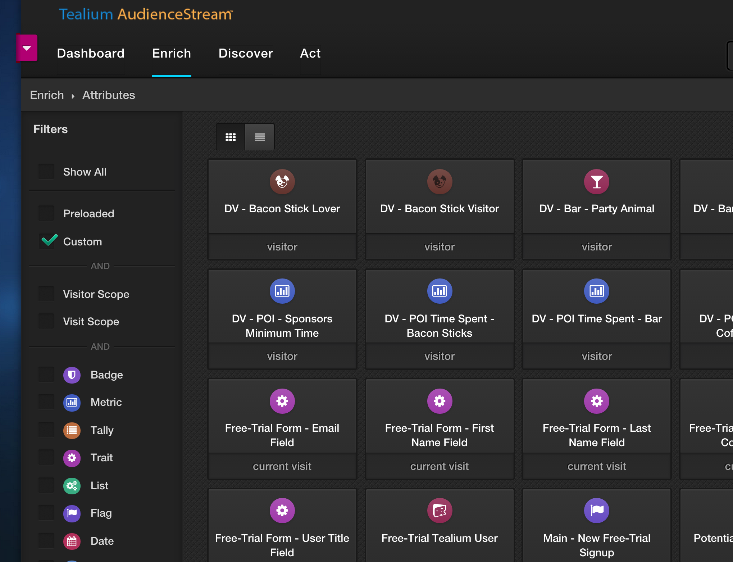The image size is (733, 562).
Task: Click the Free-Trial Tealium User badge icon
Action: tap(439, 510)
